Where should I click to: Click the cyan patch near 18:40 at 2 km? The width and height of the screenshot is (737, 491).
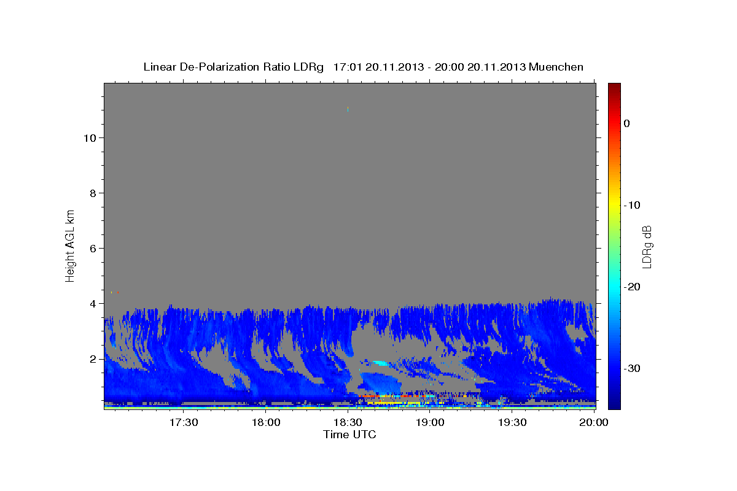tap(381, 363)
